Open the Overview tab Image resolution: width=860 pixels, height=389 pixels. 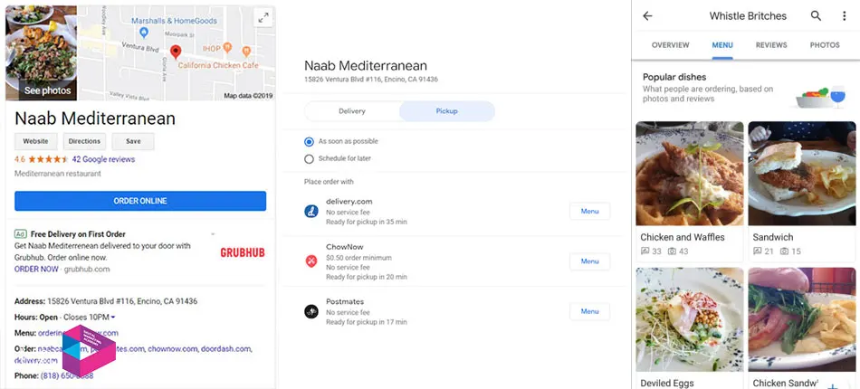(670, 45)
